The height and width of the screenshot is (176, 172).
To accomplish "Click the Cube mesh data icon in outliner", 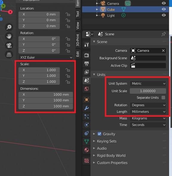I will [124, 9].
